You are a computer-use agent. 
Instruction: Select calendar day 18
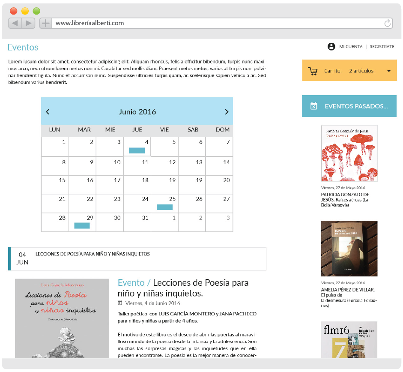click(x=137, y=185)
